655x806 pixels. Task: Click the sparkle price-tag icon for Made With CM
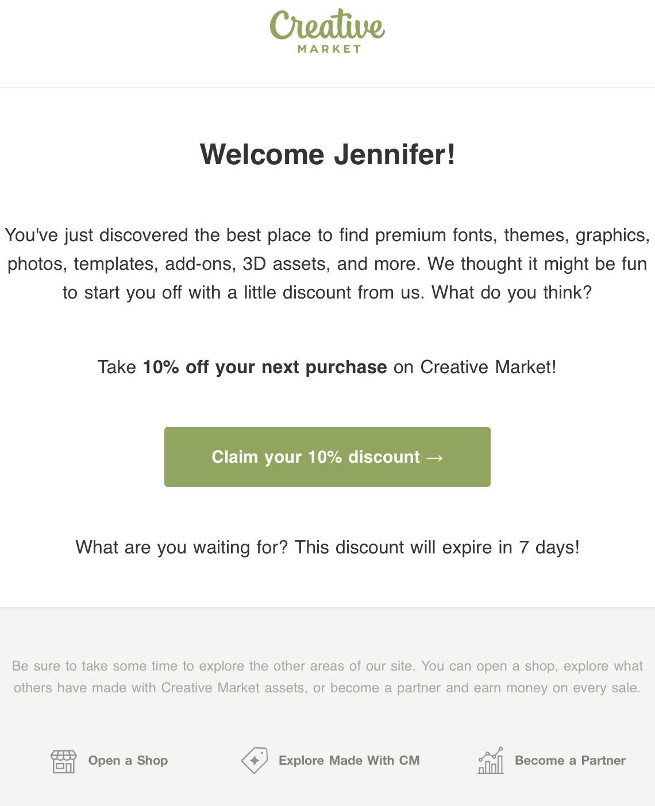(255, 760)
